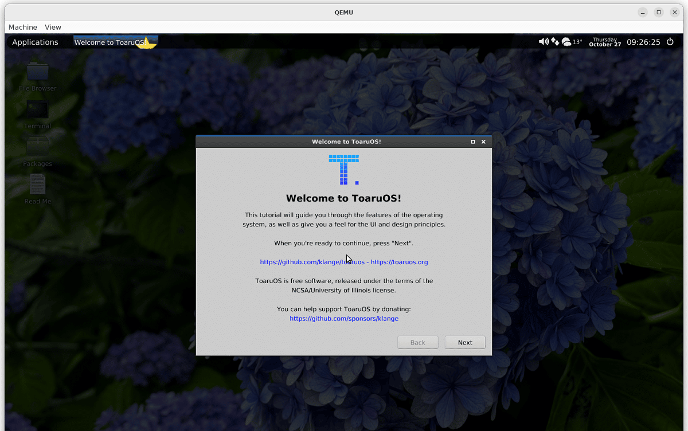Select the Welcome to ToaruOS taskbar entry

point(116,42)
